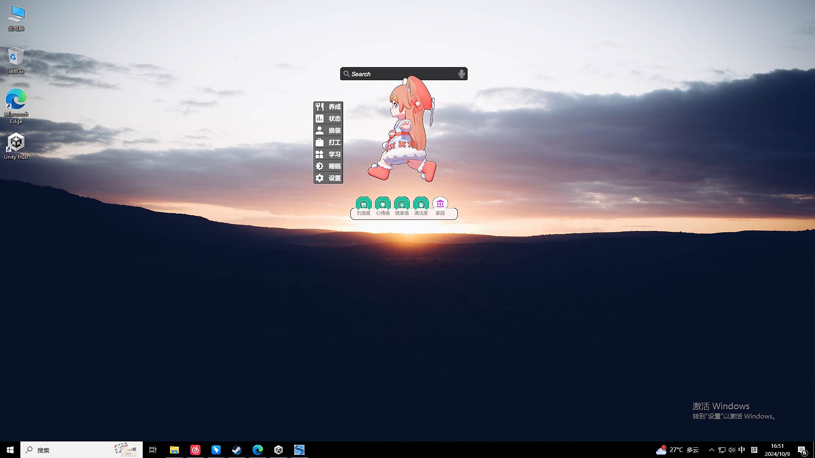The image size is (815, 458).
Task: Select 学习 from the pet menu
Action: (328, 154)
